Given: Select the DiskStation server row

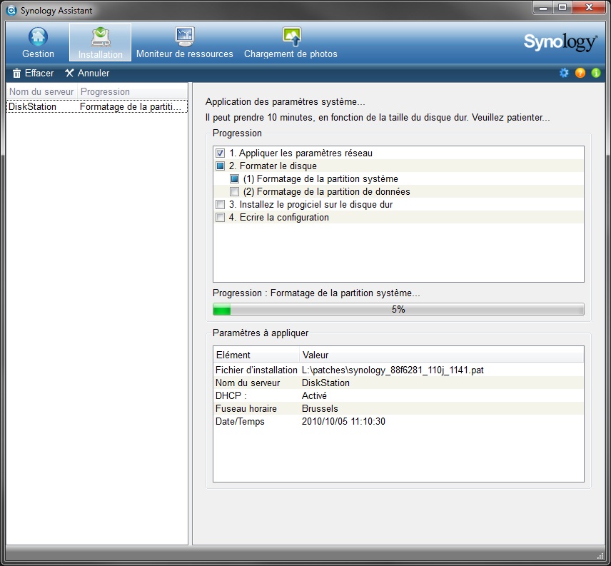Looking at the screenshot, I should coord(96,107).
